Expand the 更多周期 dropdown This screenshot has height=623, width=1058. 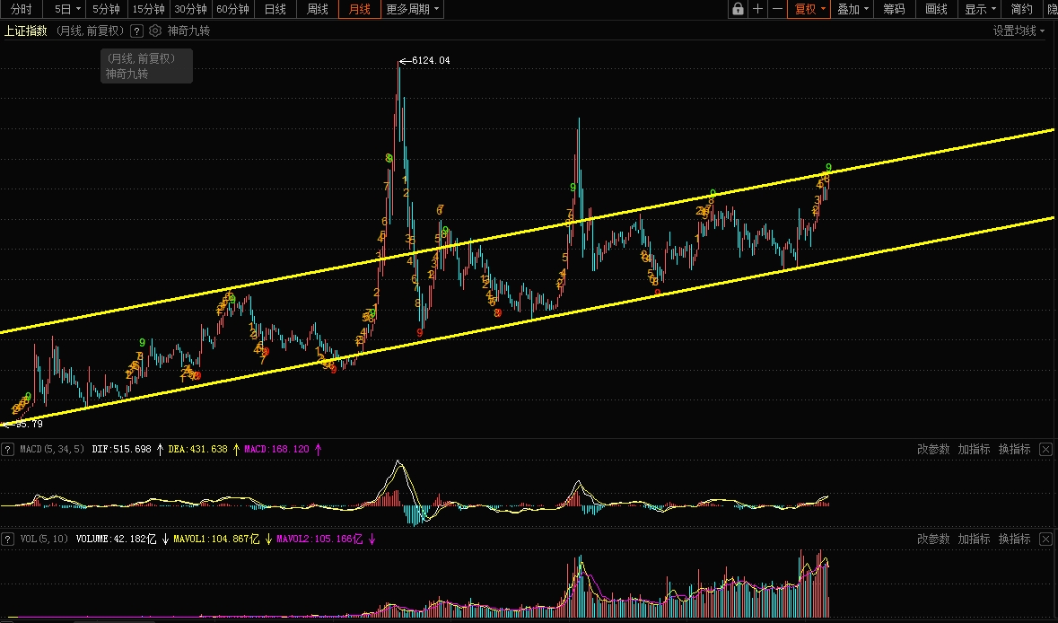[412, 9]
